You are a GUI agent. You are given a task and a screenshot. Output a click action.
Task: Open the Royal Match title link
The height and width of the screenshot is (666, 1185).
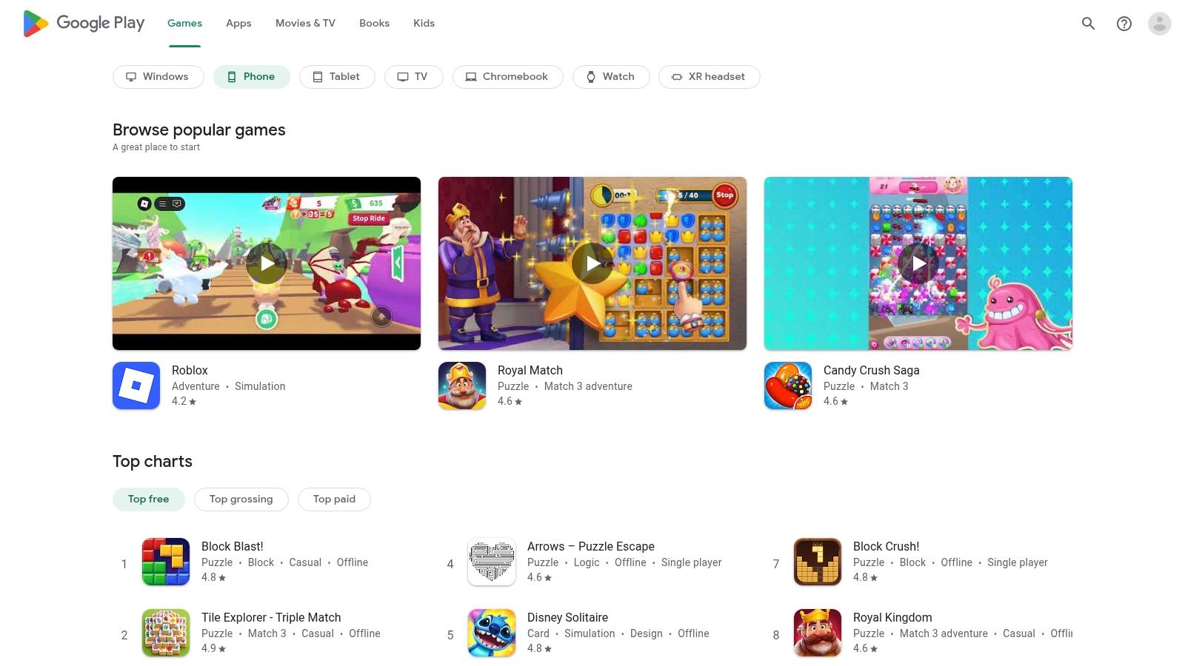click(x=530, y=370)
